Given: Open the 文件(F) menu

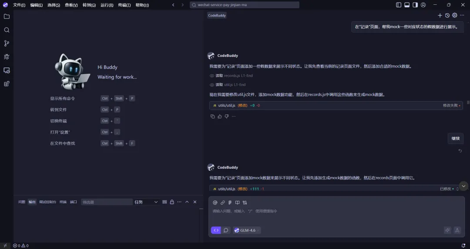Looking at the screenshot, I should 19,5.
